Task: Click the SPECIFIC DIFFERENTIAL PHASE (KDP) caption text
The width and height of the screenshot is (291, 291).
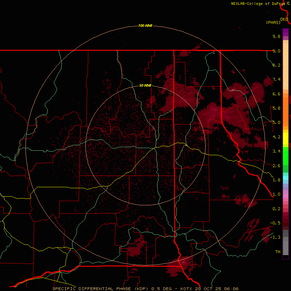Action: pyautogui.click(x=101, y=289)
